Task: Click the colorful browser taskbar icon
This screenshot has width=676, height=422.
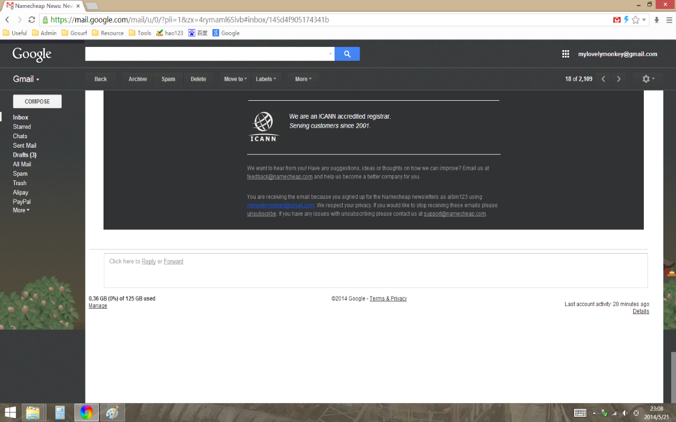Action: pos(87,413)
